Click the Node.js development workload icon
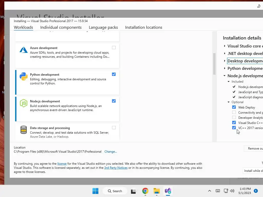The height and width of the screenshot is (197, 263). click(24, 103)
